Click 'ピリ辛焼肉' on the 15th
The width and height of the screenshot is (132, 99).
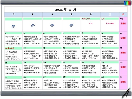88,51
